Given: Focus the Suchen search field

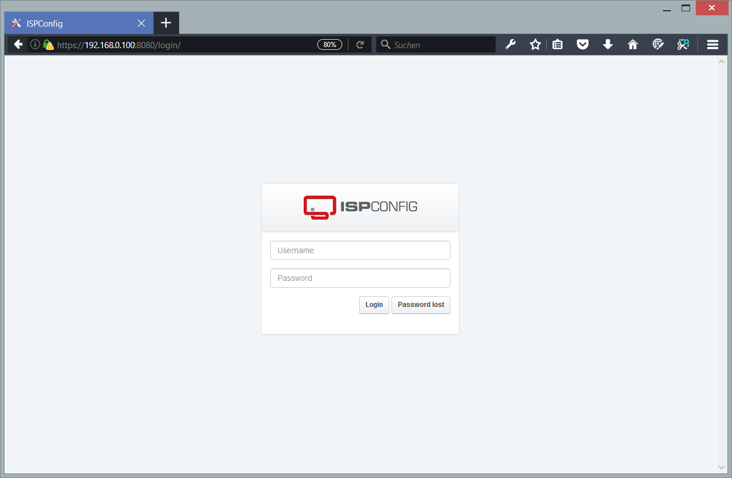Looking at the screenshot, I should [x=436, y=45].
